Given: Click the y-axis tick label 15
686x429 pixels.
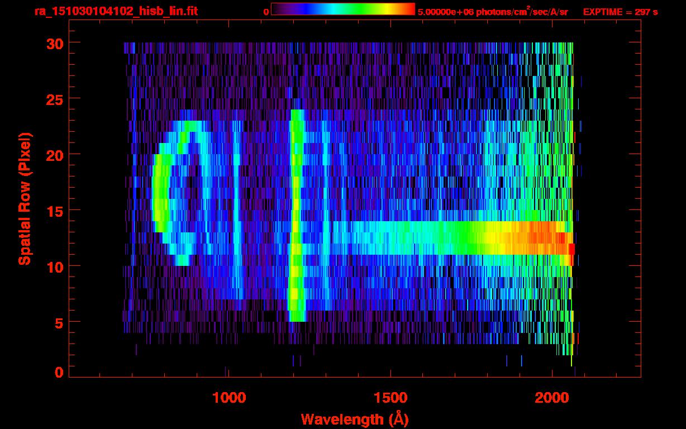Looking at the screenshot, I should click(54, 211).
